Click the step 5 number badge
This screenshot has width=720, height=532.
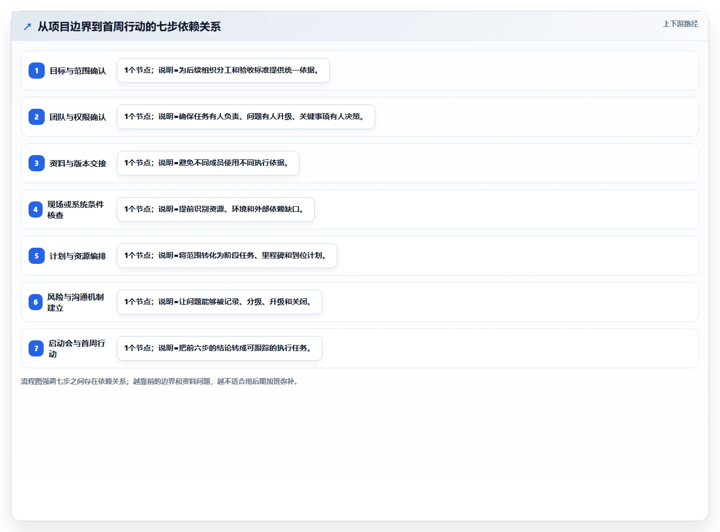[37, 256]
